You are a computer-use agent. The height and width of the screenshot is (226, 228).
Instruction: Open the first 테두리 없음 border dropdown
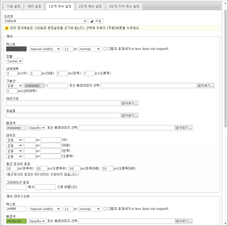tap(14, 140)
